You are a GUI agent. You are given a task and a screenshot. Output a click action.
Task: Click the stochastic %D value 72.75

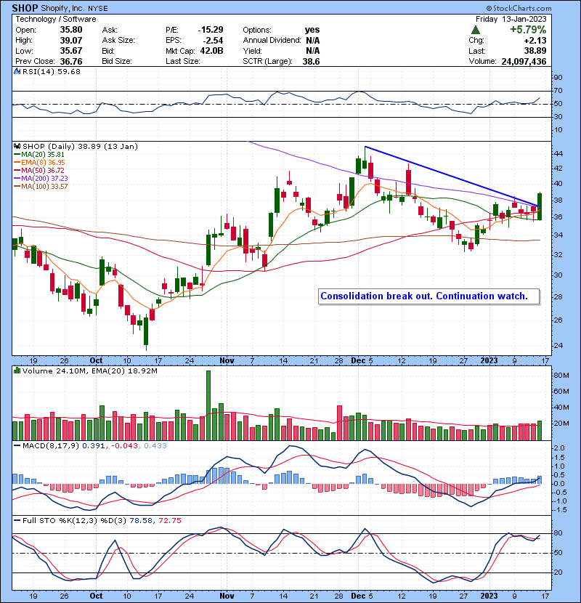pyautogui.click(x=169, y=520)
